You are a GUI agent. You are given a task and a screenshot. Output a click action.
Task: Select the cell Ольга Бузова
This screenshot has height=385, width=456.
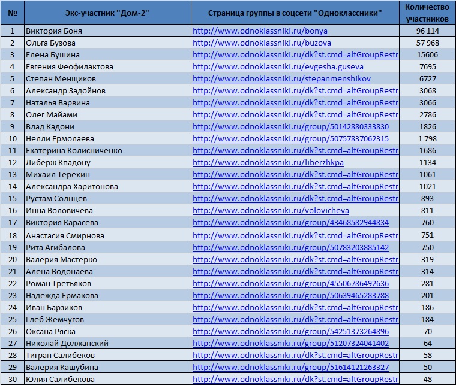pos(107,43)
